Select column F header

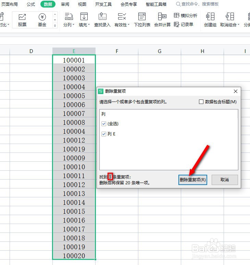[x=117, y=51]
